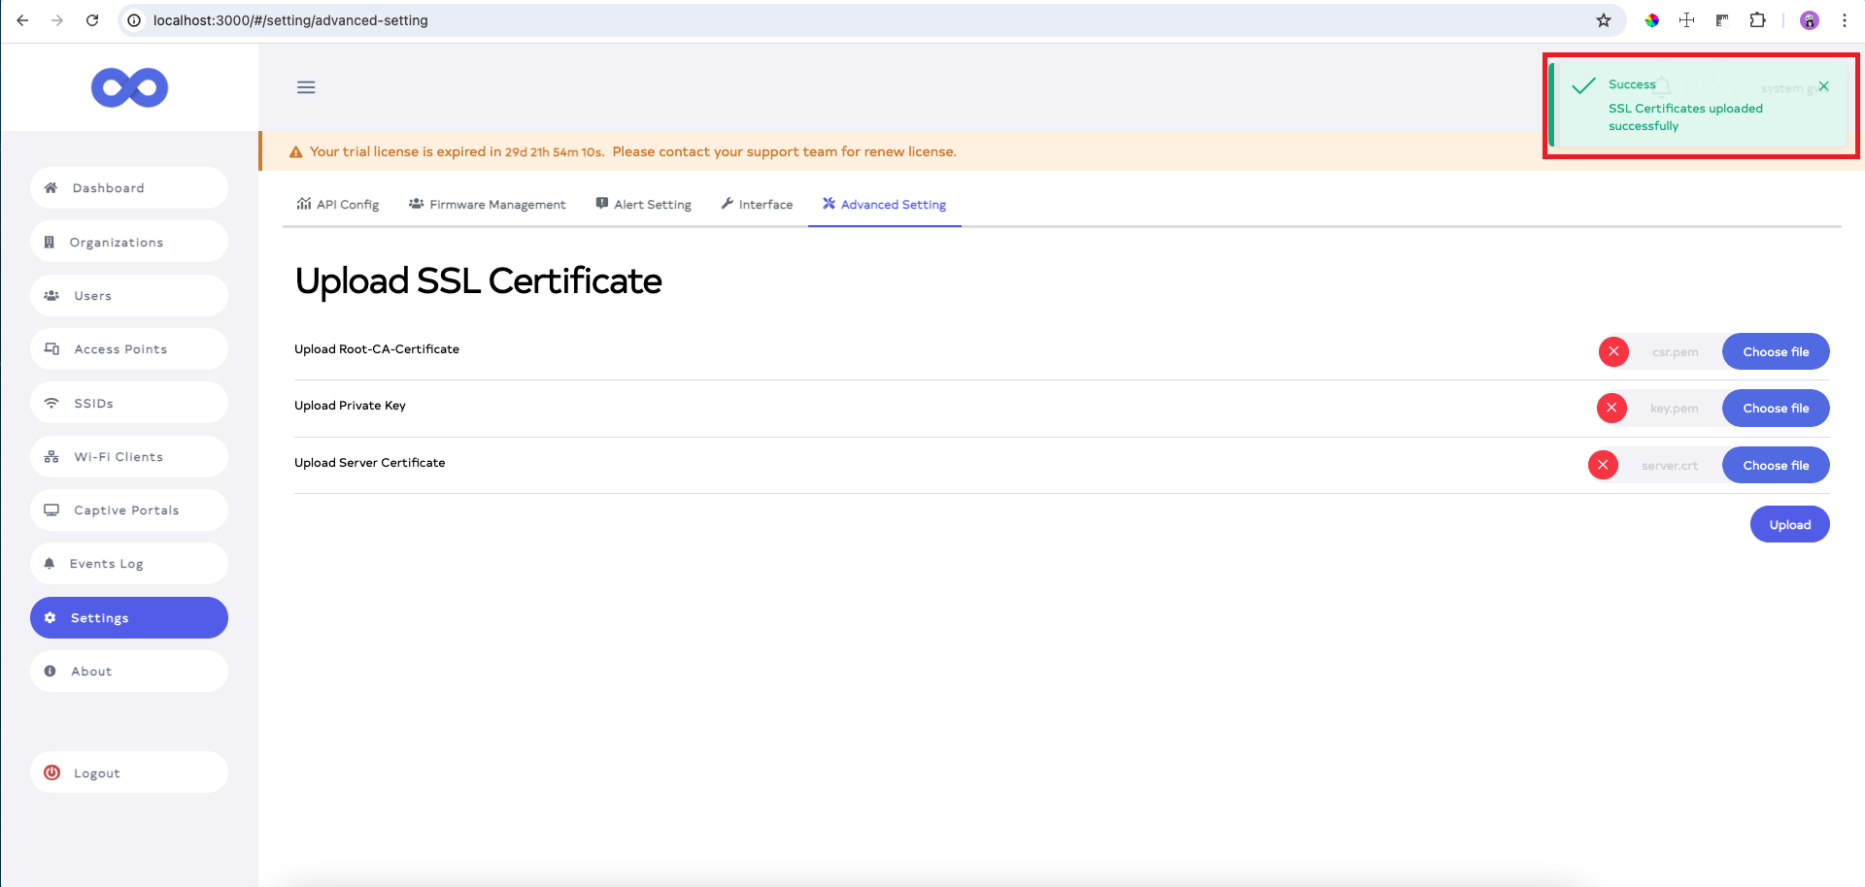Choose file for Root-CA-Certificate
The width and height of the screenshot is (1865, 887).
pos(1775,351)
